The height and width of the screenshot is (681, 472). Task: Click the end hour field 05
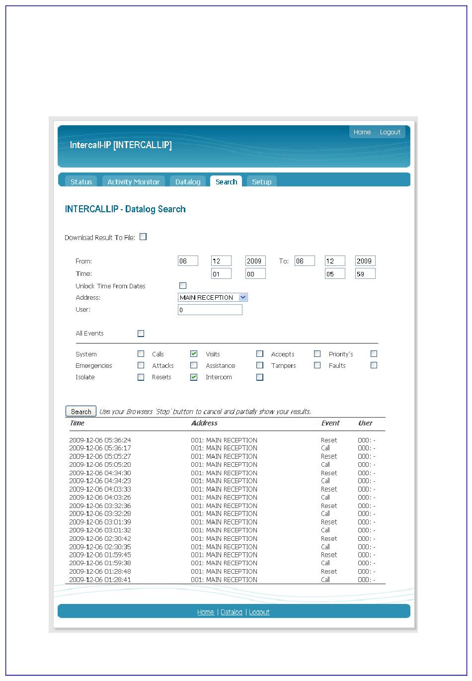[x=335, y=274]
